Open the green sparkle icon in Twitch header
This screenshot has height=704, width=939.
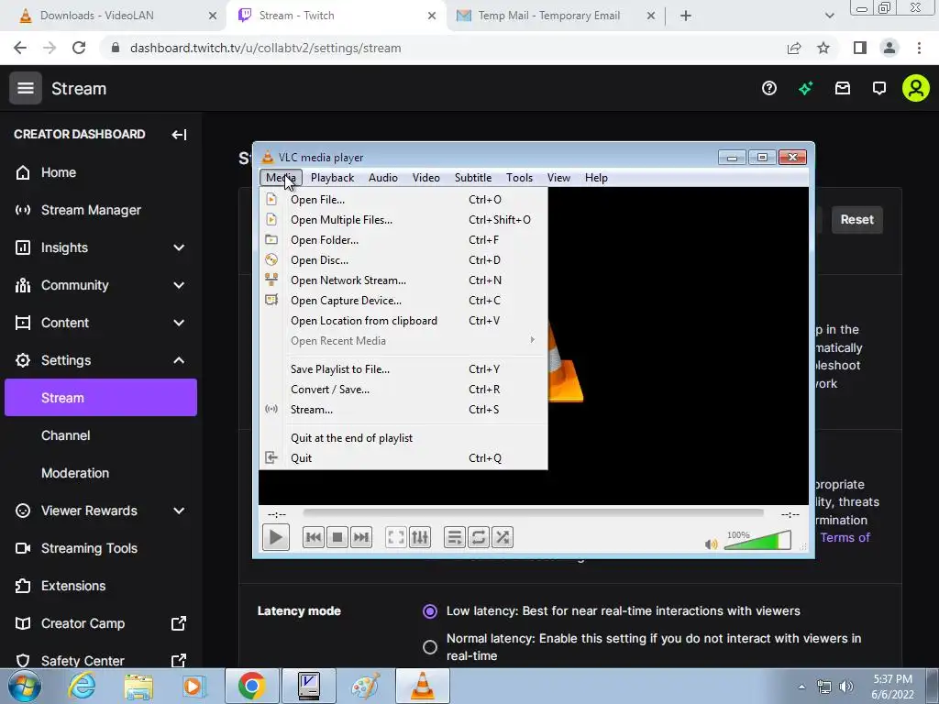[x=805, y=89]
